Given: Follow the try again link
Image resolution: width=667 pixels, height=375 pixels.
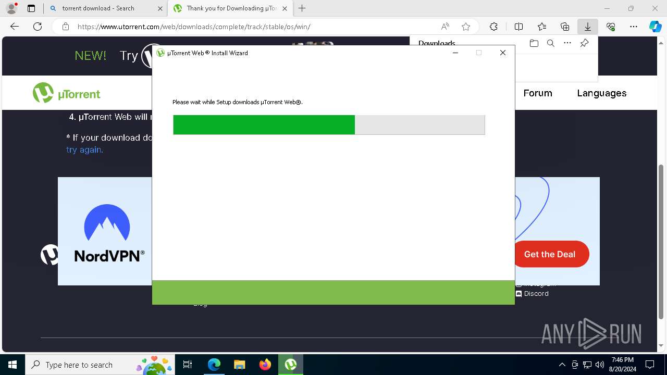Looking at the screenshot, I should (x=84, y=150).
